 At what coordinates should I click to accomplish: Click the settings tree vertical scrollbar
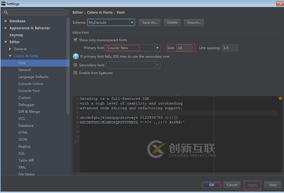pos(68,66)
